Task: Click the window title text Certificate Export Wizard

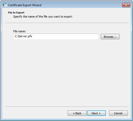Action: pyautogui.click(x=25, y=5)
